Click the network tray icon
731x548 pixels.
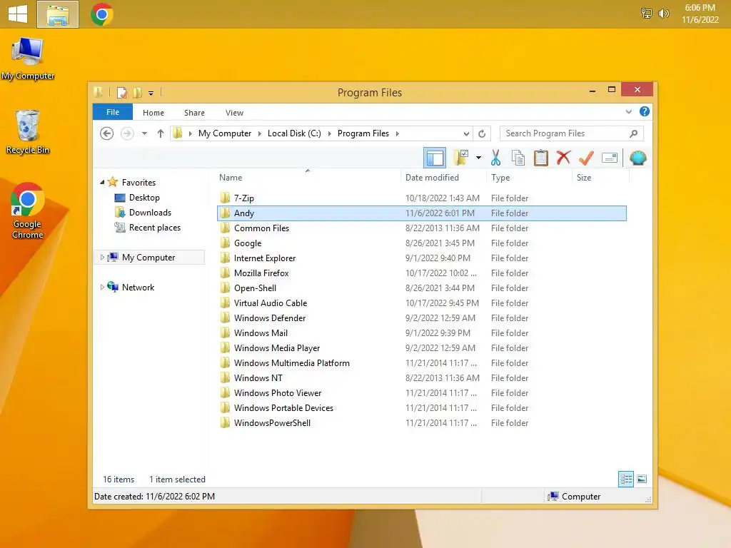[x=646, y=14]
